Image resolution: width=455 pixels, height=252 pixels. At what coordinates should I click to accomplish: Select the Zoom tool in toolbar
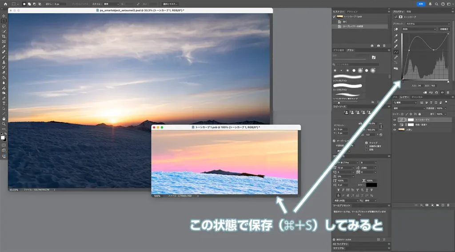click(x=4, y=124)
